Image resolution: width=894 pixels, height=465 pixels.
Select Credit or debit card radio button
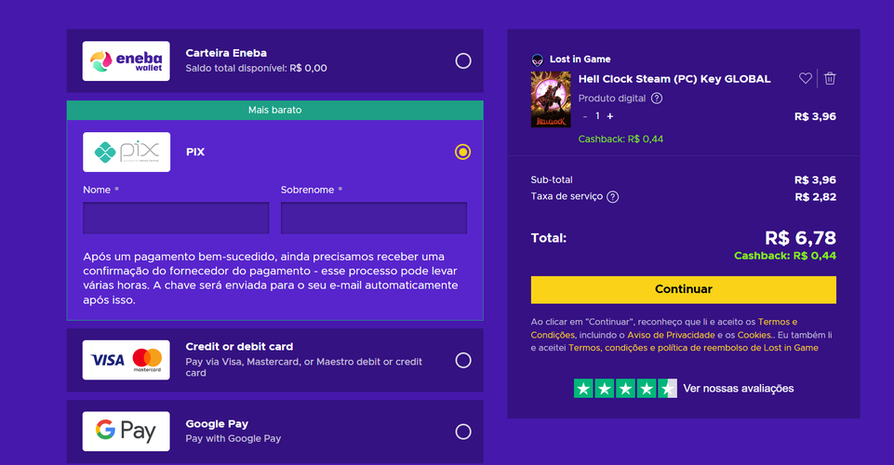click(x=463, y=360)
